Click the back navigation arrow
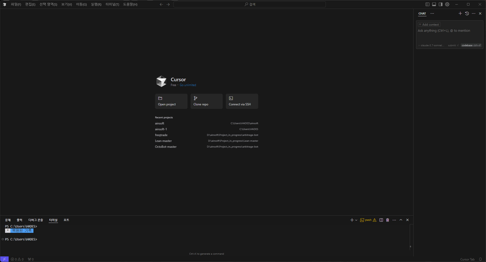 click(161, 4)
